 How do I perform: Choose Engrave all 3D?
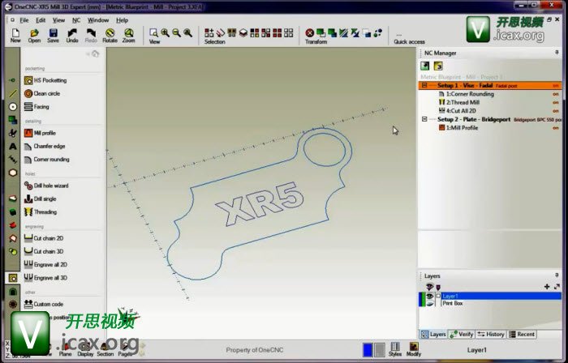pos(45,278)
